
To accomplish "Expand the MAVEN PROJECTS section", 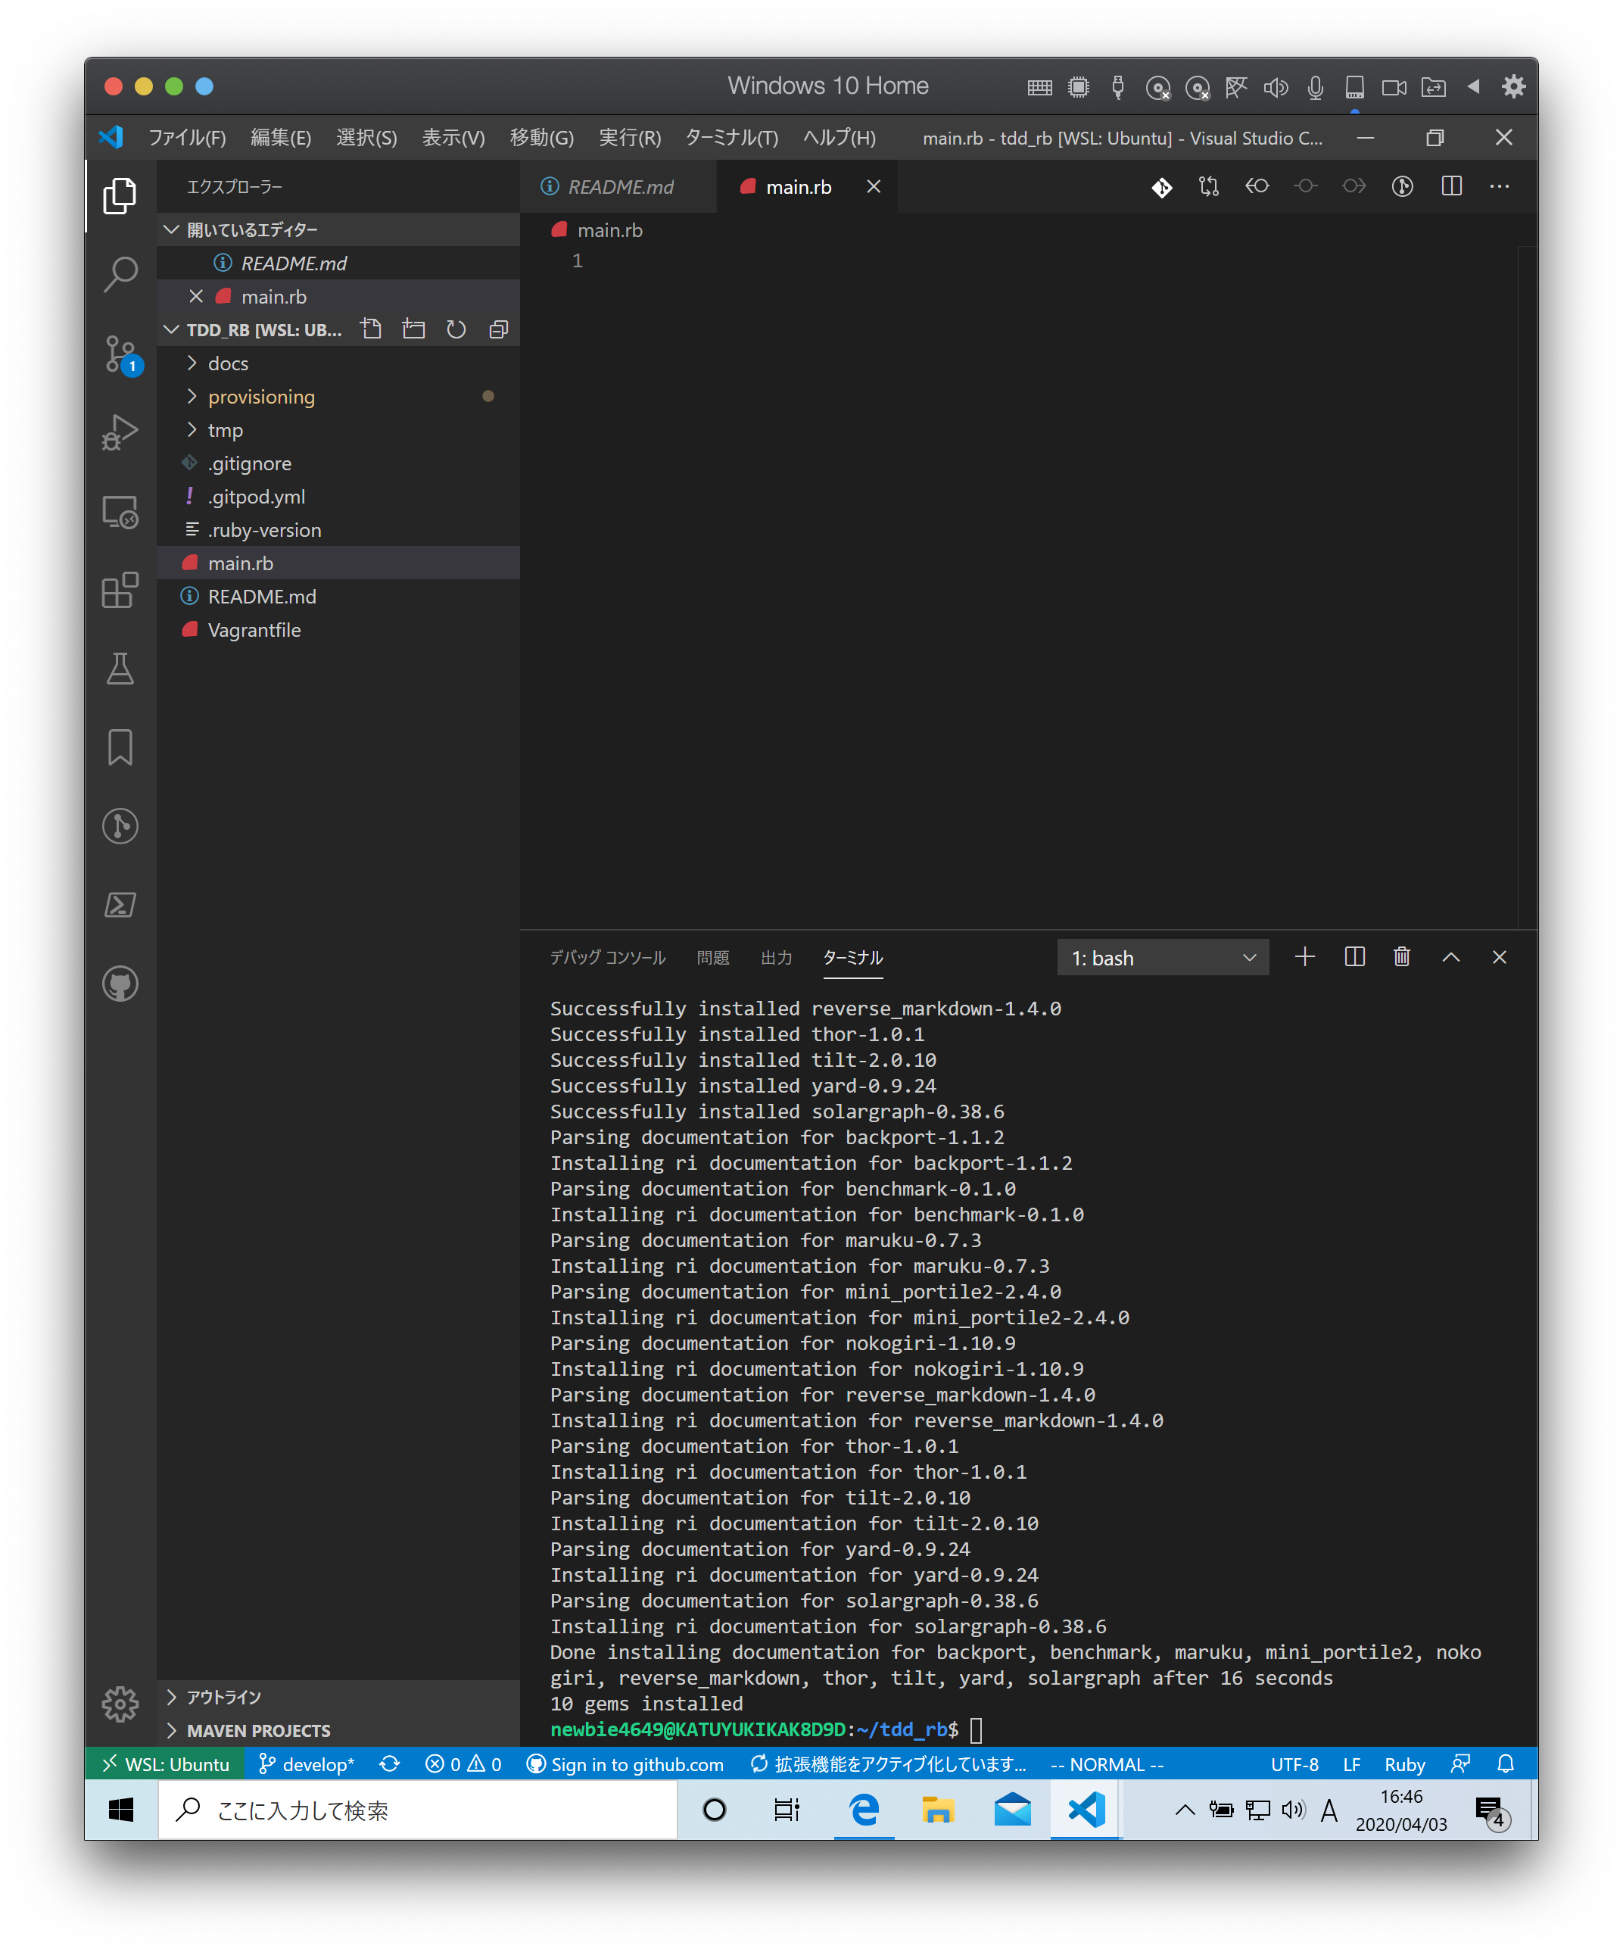I will [x=257, y=1731].
